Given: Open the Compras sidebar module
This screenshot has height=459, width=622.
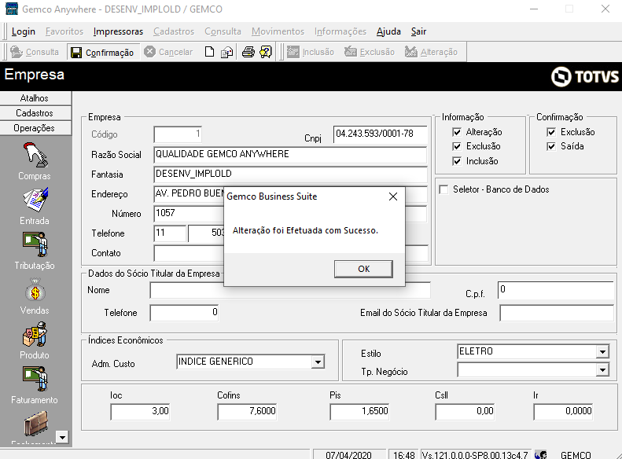Looking at the screenshot, I should (35, 161).
